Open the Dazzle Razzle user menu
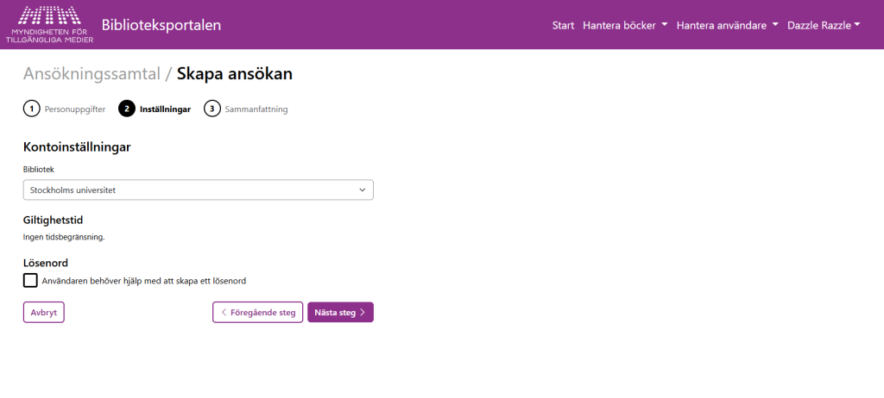 (x=824, y=25)
